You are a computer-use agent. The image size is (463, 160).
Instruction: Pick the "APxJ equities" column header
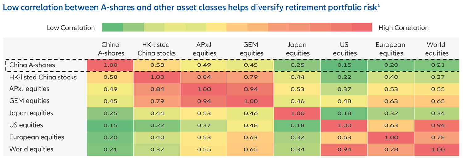click(x=204, y=49)
